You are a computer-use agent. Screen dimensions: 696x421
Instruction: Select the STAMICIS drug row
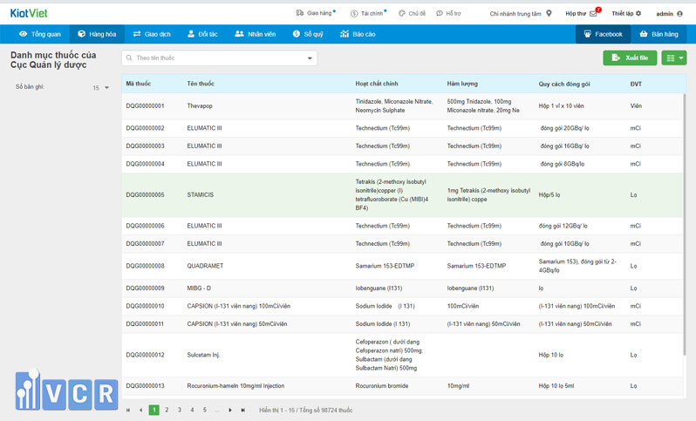click(x=402, y=194)
